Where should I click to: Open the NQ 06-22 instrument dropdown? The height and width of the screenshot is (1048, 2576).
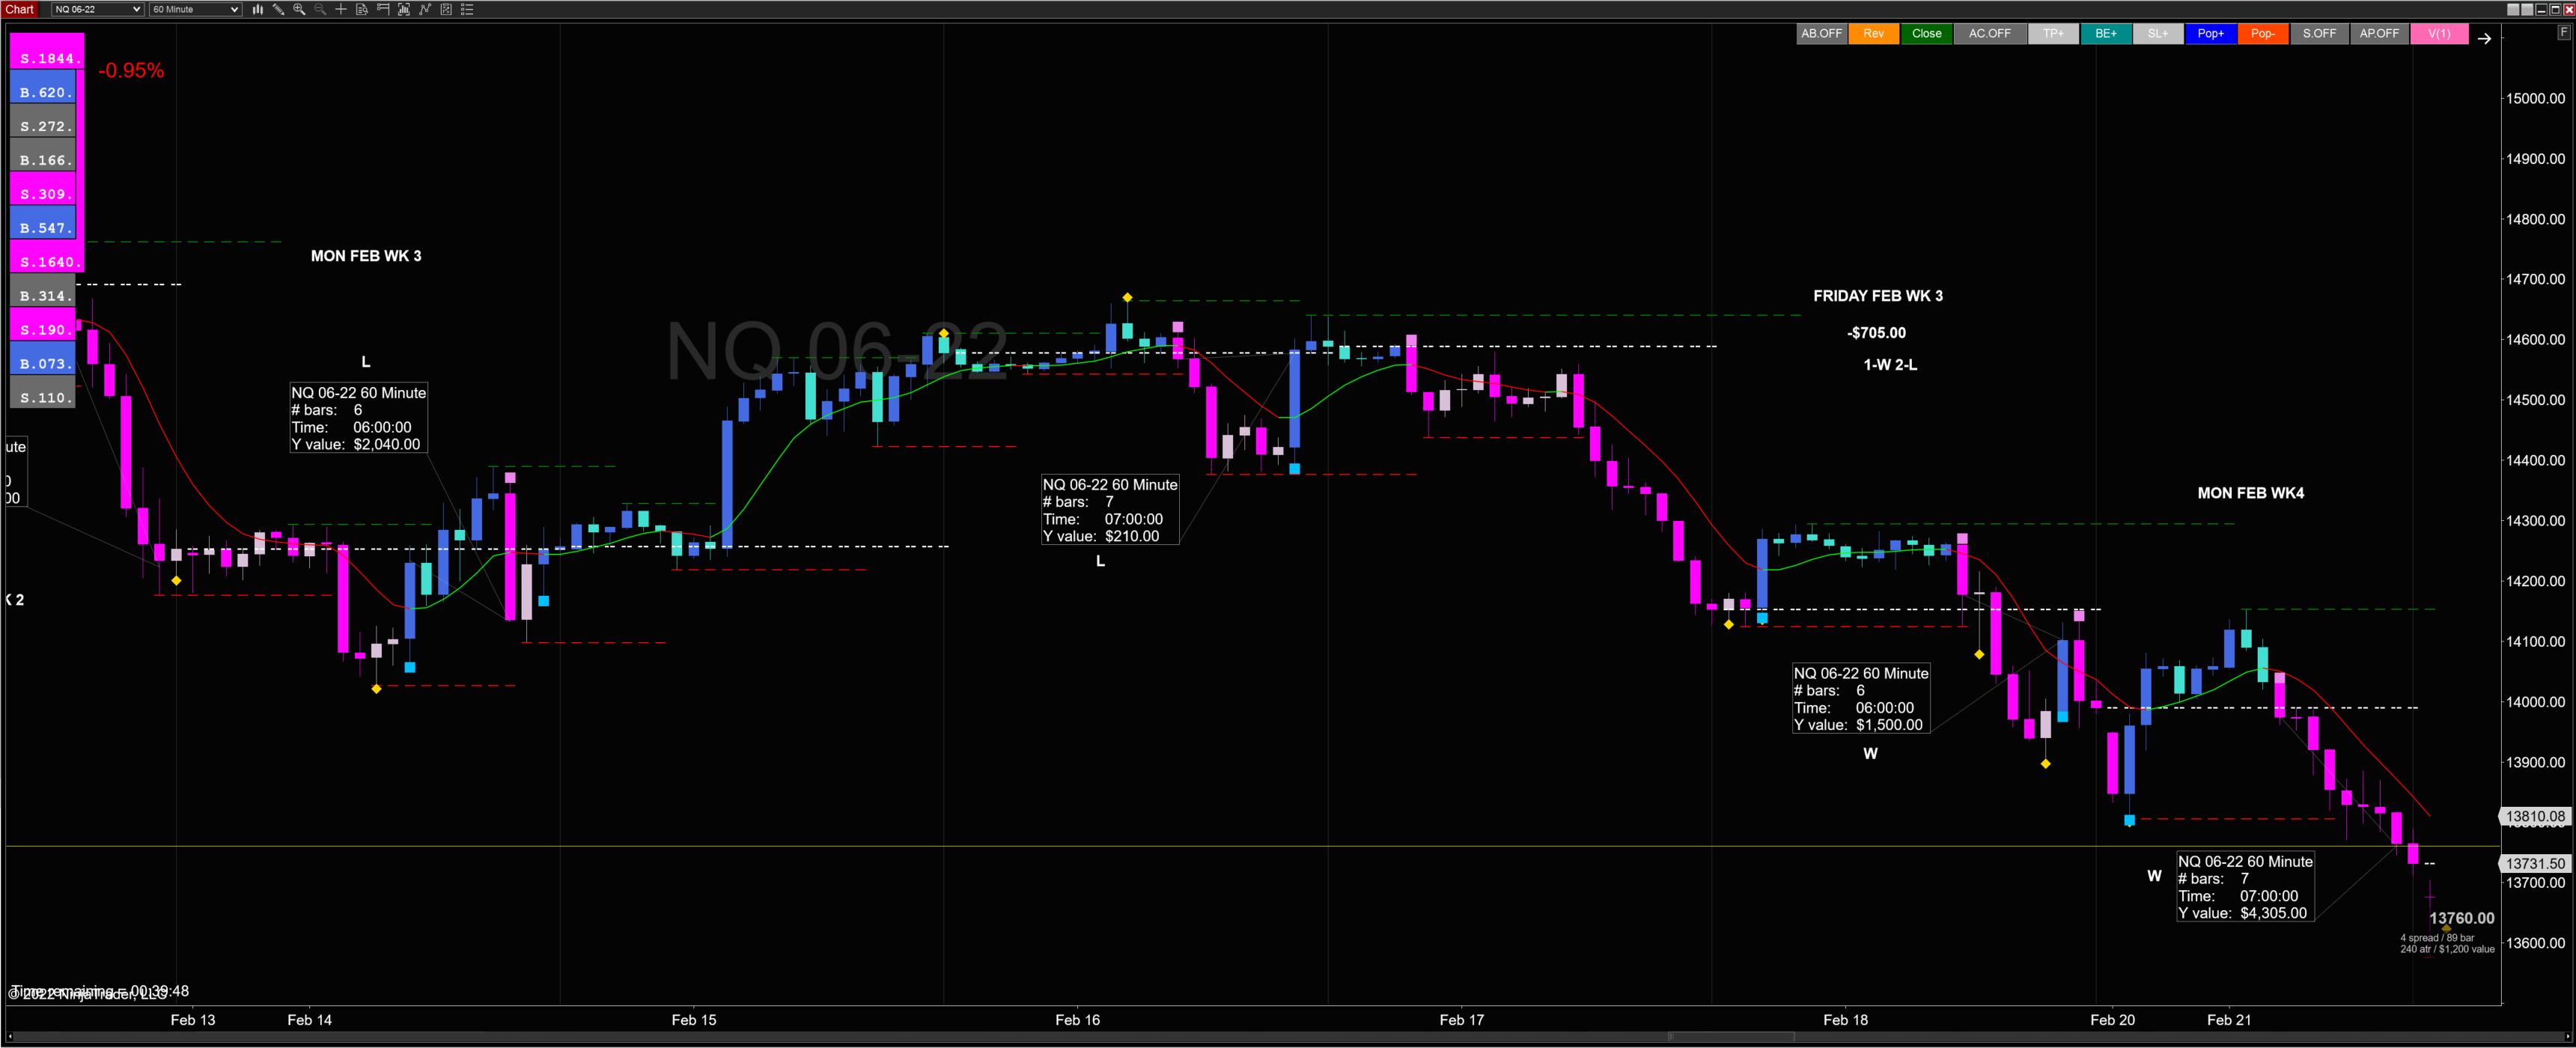(x=97, y=9)
